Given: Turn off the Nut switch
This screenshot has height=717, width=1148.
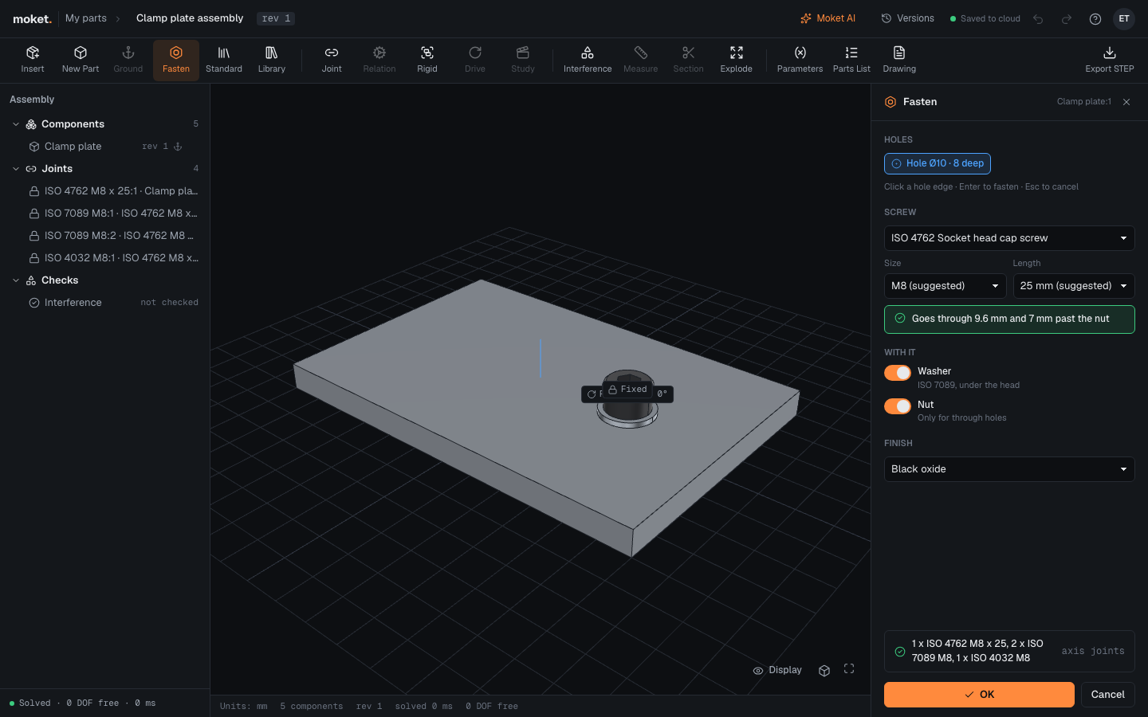Looking at the screenshot, I should point(898,406).
